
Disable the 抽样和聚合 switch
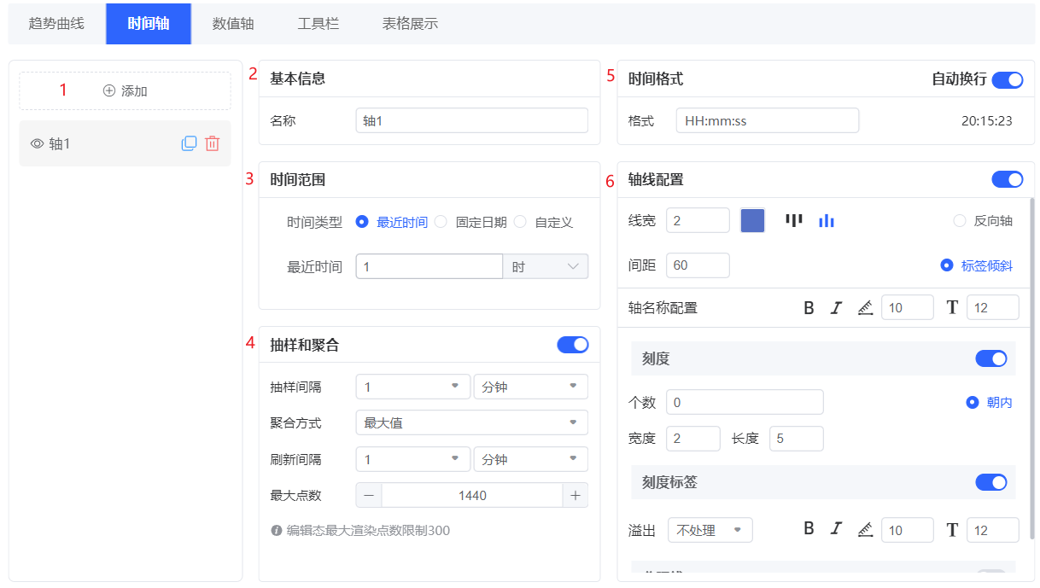pos(572,345)
